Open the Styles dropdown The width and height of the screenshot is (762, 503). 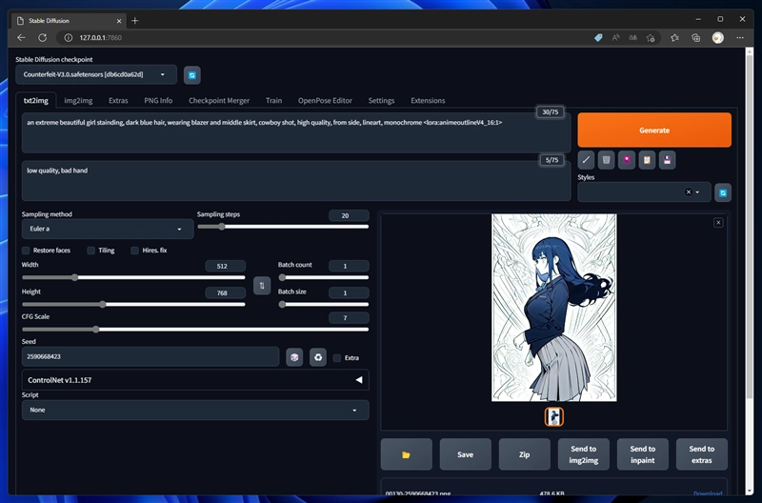[x=645, y=192]
